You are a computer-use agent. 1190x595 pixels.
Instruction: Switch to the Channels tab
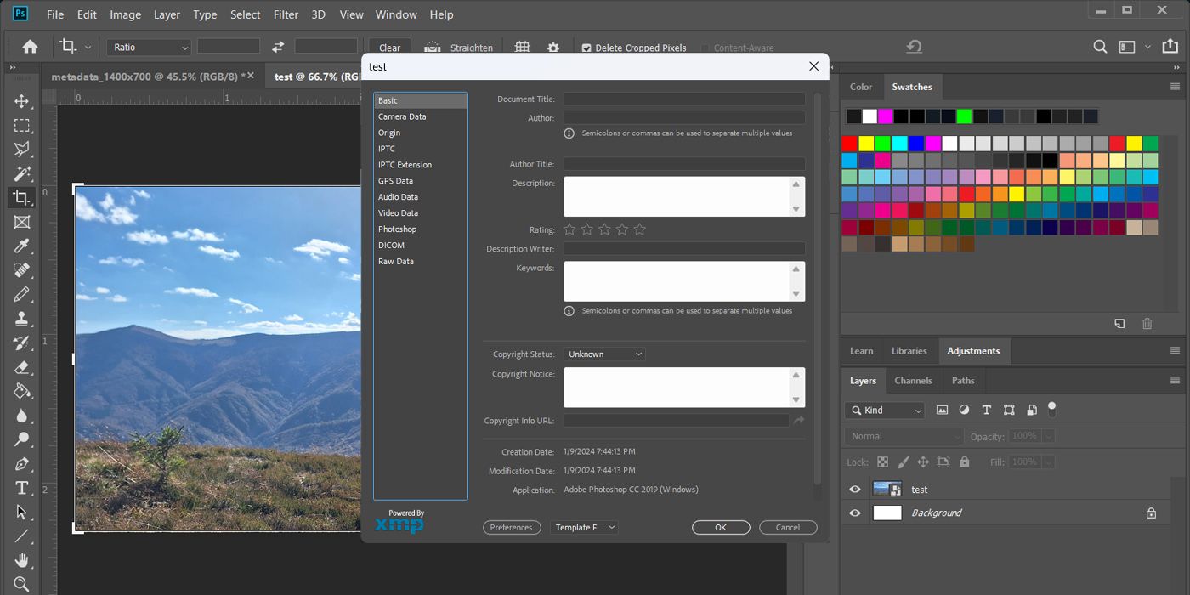913,381
